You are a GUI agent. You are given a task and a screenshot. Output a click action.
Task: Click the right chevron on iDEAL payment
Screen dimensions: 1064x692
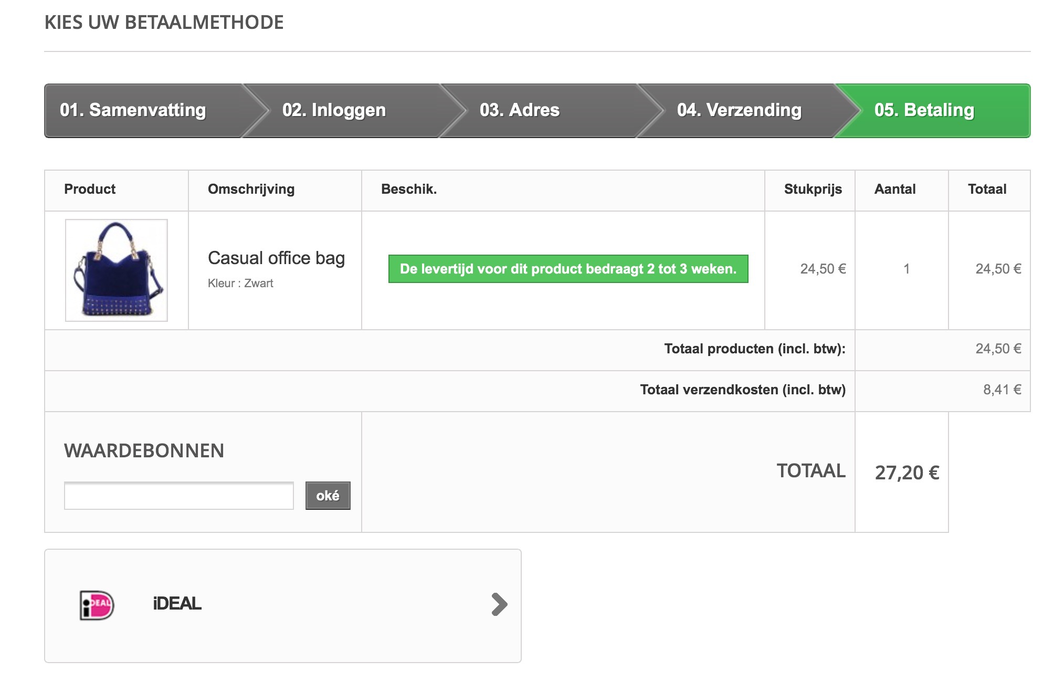point(499,604)
